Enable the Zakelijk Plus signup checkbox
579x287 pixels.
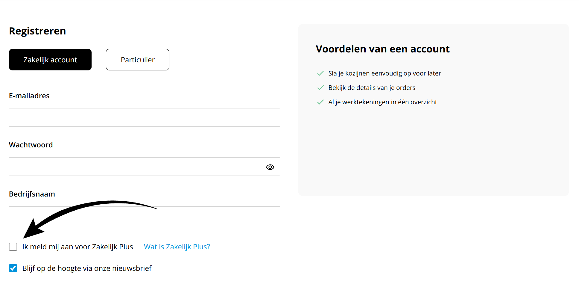13,247
